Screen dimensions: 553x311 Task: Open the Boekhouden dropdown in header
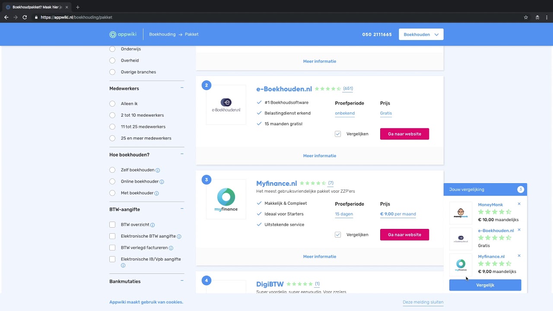pos(421,35)
